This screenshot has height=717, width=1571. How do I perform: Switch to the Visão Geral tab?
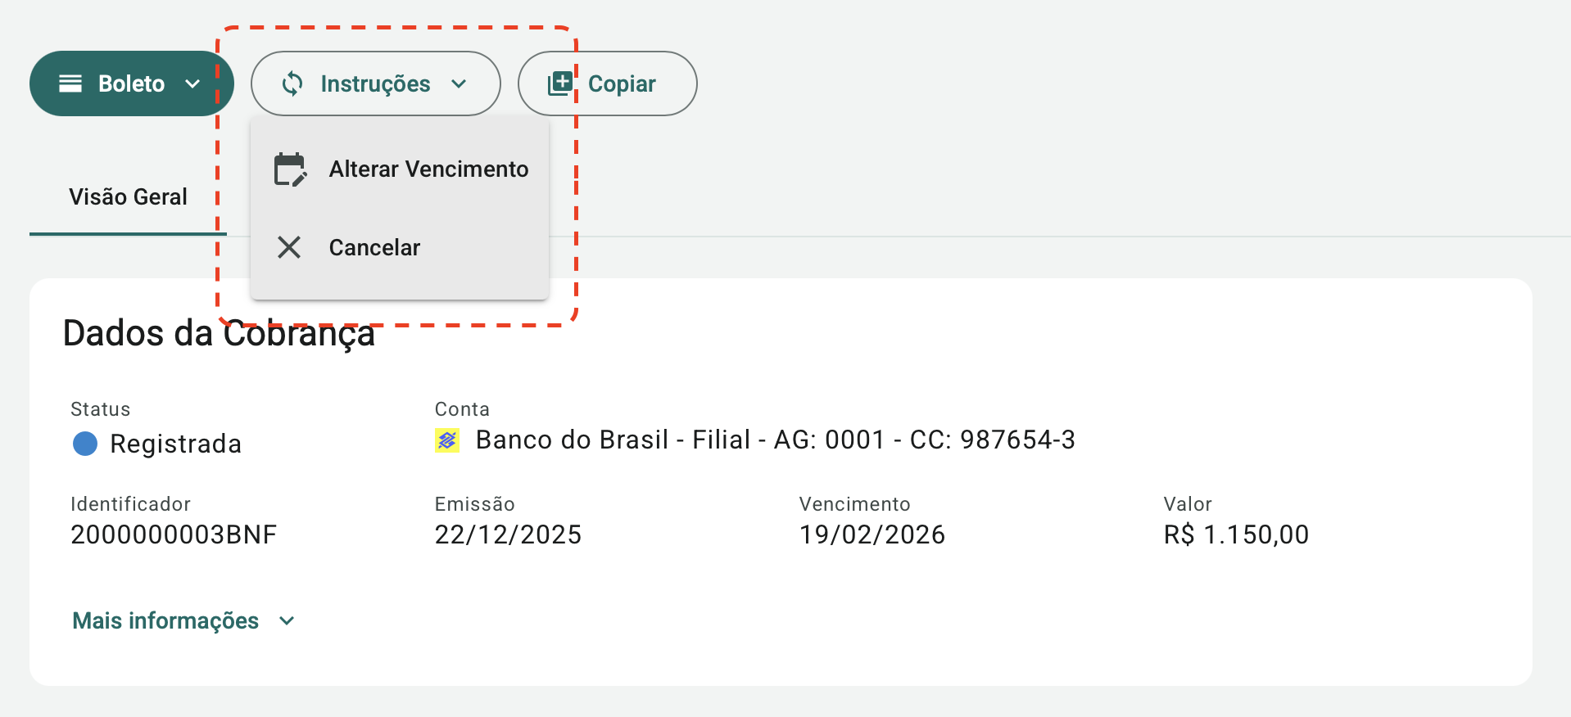point(128,197)
